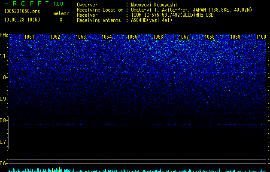Click the HROFFT 1.0.0 title text

pyautogui.click(x=33, y=3)
